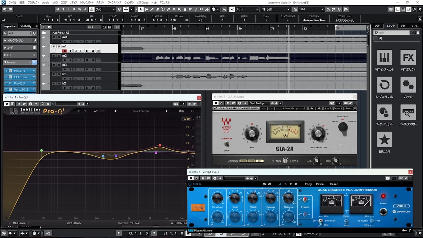Click Undo arrow in the Cubase toolbar
Viewport: 423px width, 238px height.
point(5,9)
